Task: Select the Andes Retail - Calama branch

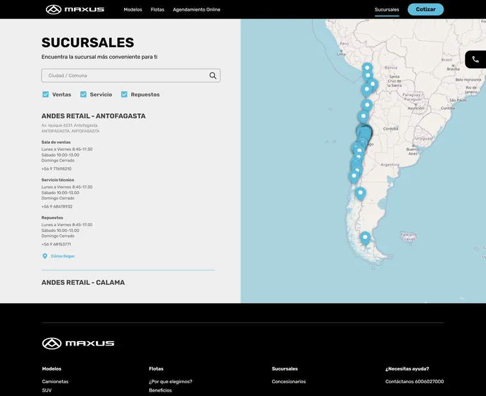Action: coord(83,282)
